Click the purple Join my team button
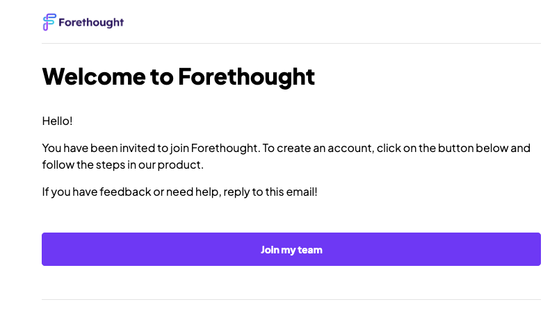559x311 pixels. [x=291, y=249]
